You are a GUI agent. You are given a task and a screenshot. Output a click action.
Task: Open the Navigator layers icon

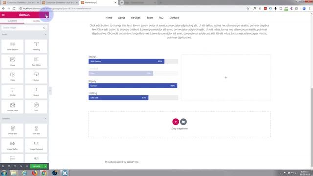pos(9,166)
